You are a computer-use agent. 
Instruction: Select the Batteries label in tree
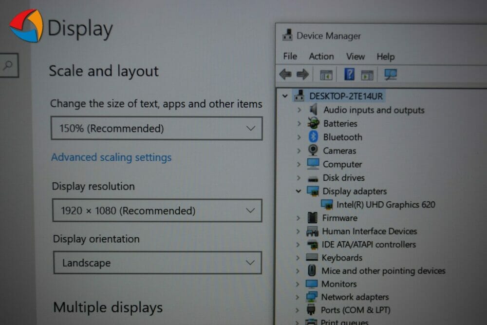pos(340,123)
